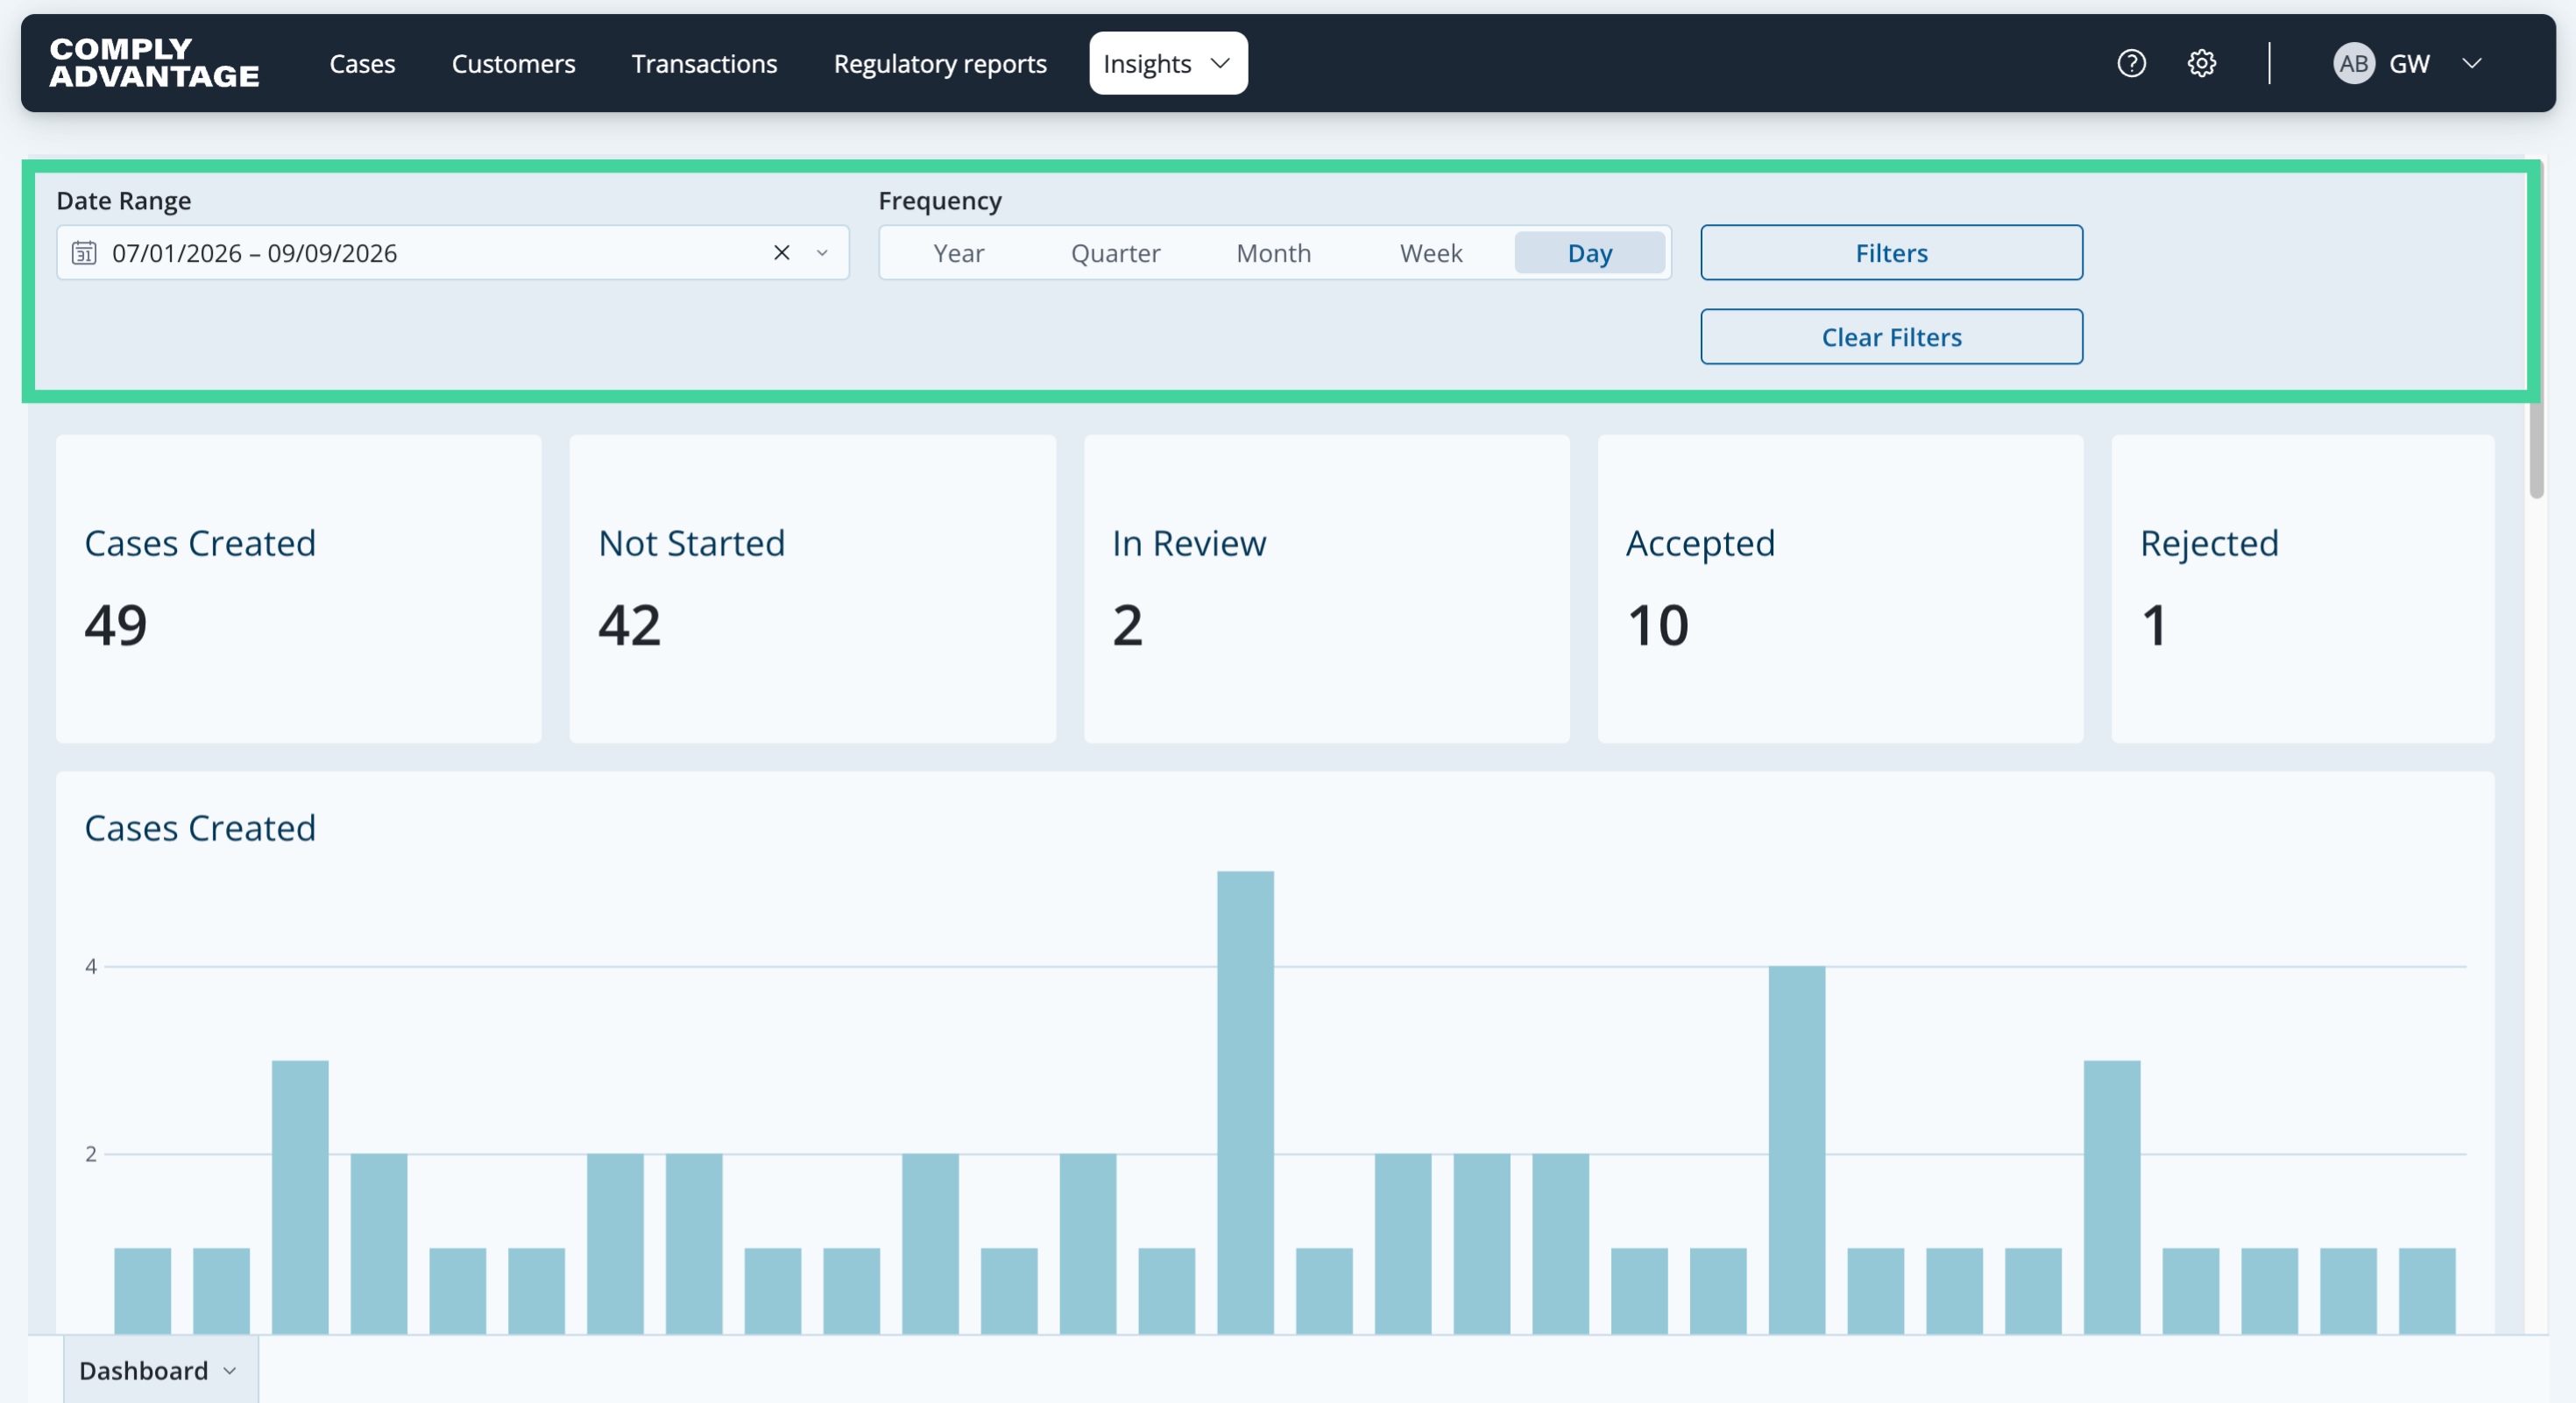2576x1403 pixels.
Task: Click the Cases Created chart title
Action: click(200, 828)
